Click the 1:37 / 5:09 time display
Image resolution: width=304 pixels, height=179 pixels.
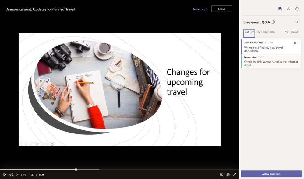click(37, 175)
